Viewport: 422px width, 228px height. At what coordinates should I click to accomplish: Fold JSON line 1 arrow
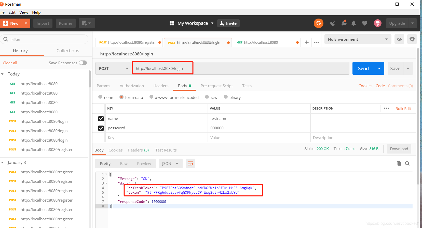(106, 174)
